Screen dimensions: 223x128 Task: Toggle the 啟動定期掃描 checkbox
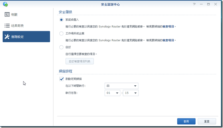pos(61,79)
